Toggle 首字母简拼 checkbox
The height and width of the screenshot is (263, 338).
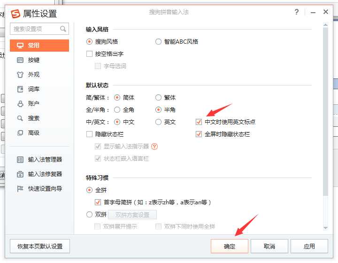(x=98, y=202)
